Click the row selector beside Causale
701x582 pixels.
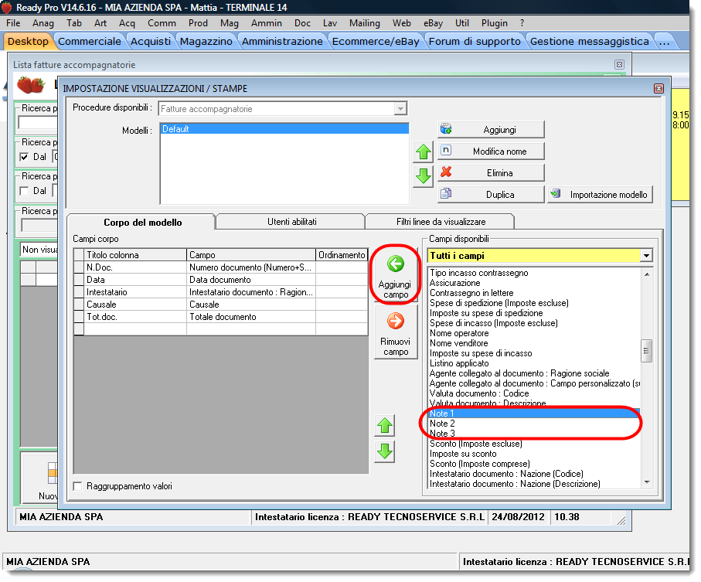(x=79, y=305)
